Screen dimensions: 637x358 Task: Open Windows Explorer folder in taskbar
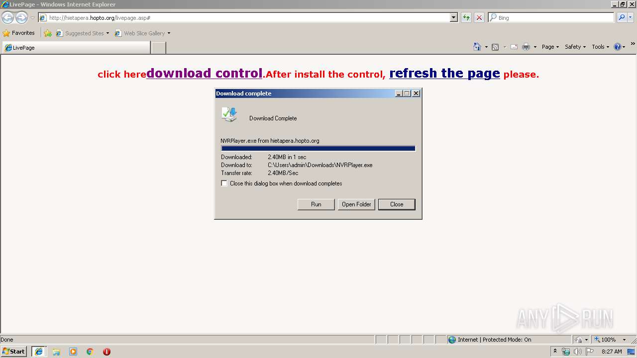pyautogui.click(x=56, y=352)
